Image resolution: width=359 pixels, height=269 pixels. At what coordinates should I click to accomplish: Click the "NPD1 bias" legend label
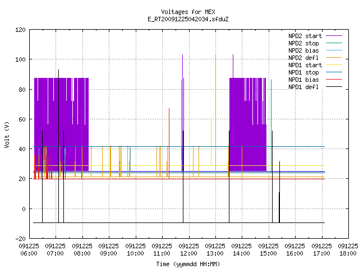tap(303, 80)
